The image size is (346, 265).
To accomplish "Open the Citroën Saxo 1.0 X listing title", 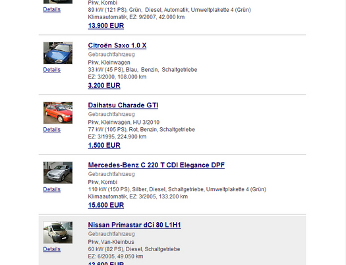I will click(117, 45).
